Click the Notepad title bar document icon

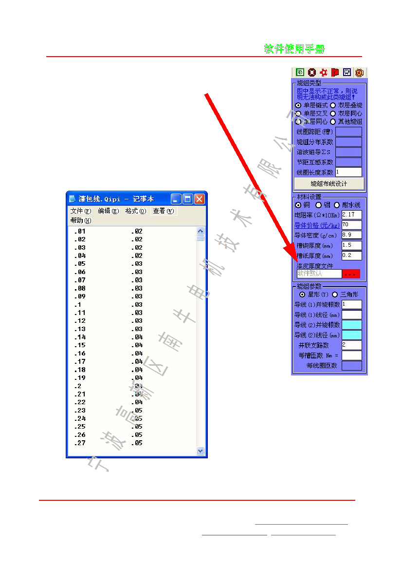(x=72, y=199)
